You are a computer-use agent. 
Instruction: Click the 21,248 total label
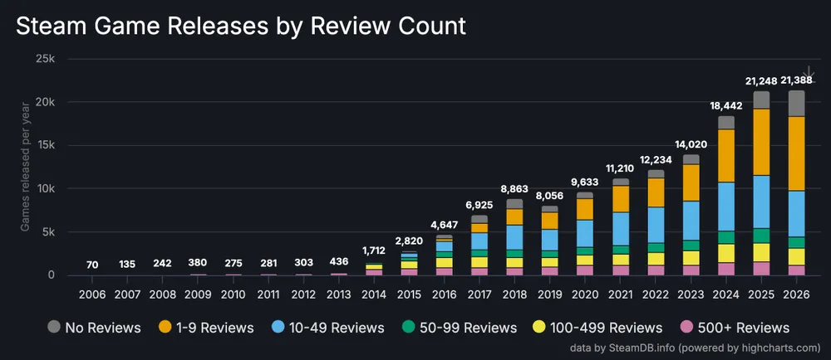tap(761, 81)
